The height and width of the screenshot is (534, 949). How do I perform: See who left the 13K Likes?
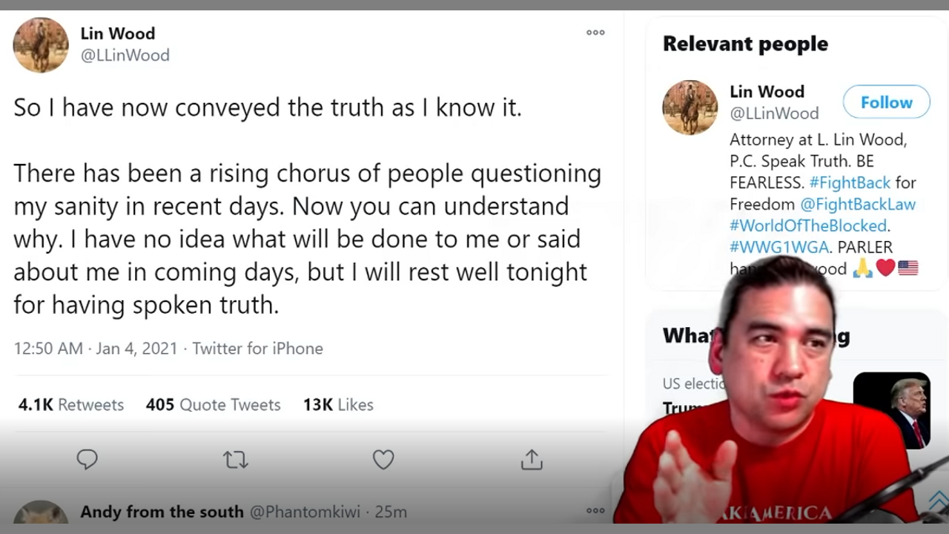[x=338, y=405]
